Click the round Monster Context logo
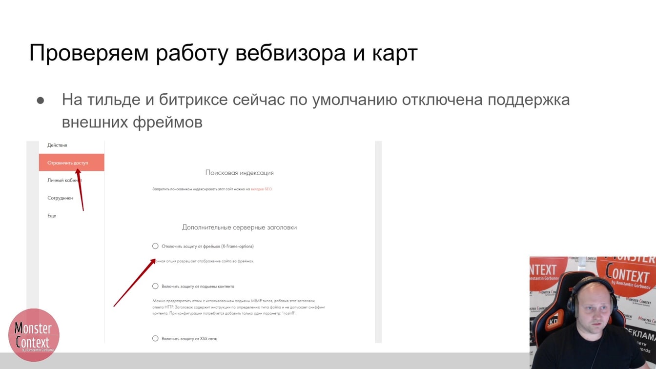The width and height of the screenshot is (656, 369). [x=34, y=335]
